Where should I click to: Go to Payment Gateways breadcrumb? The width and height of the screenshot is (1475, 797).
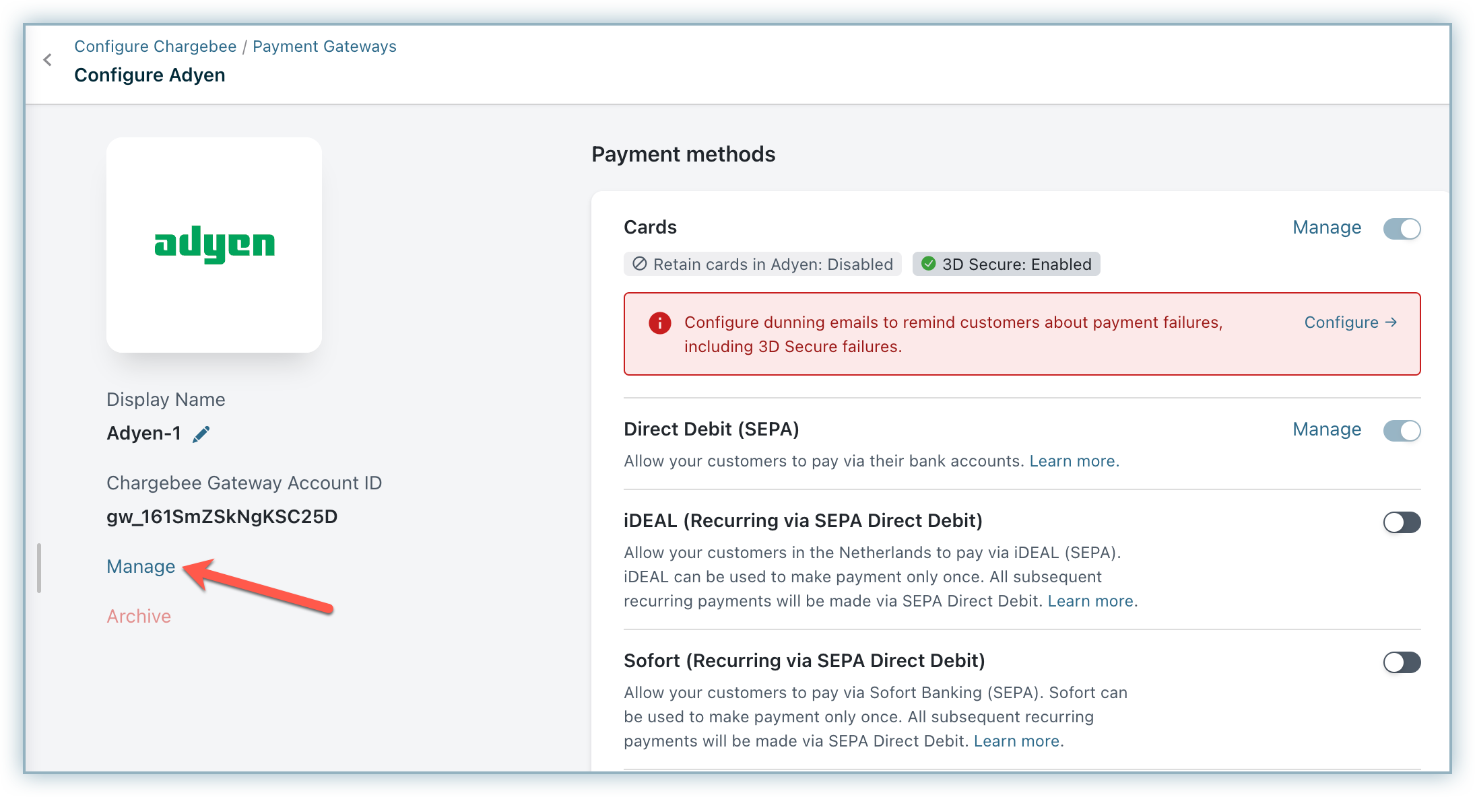point(324,46)
